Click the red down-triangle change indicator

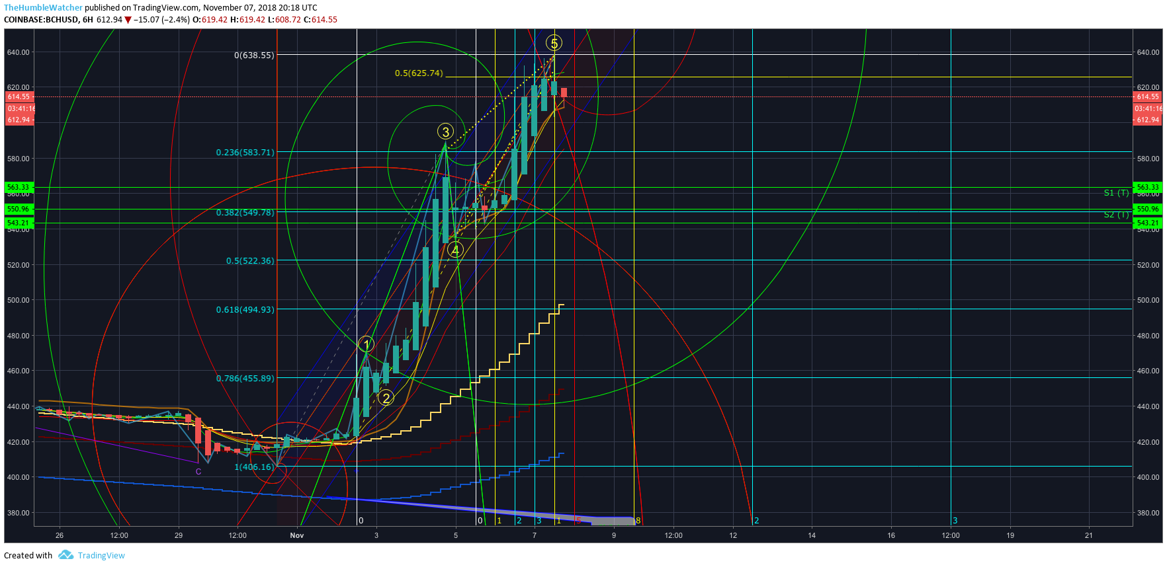pos(128,20)
